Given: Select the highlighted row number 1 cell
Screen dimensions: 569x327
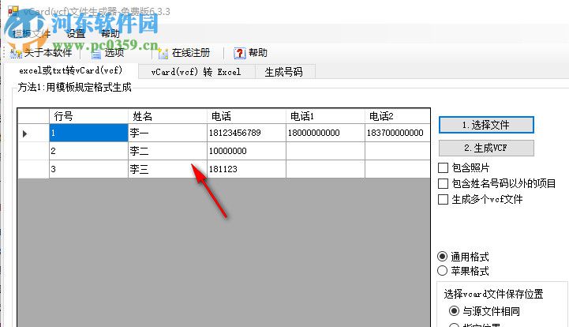Looking at the screenshot, I should (88, 133).
